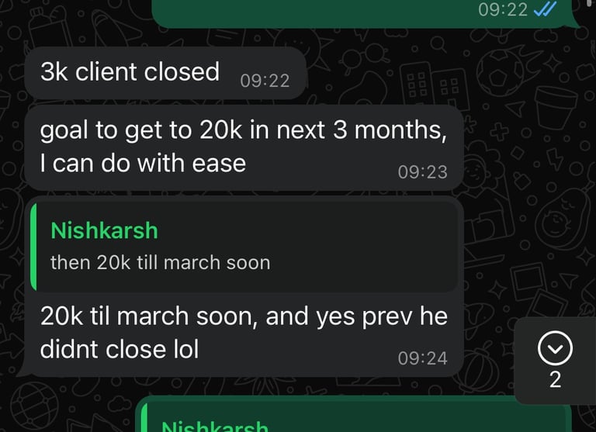Tap the blue double-check read receipt

(x=546, y=9)
